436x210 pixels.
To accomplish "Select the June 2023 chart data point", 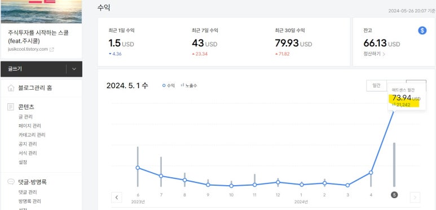I will click(138, 168).
